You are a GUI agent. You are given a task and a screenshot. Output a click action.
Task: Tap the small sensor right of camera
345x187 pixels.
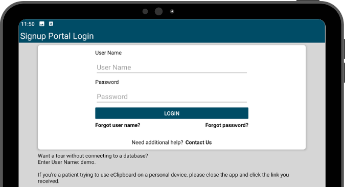tap(172, 11)
